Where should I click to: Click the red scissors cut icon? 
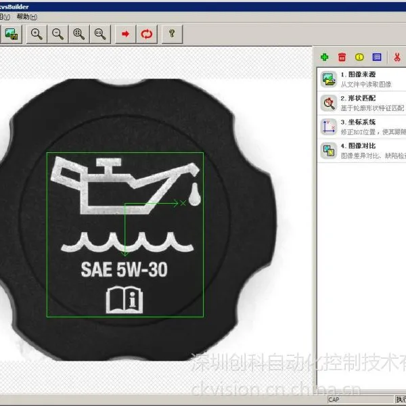(x=397, y=57)
